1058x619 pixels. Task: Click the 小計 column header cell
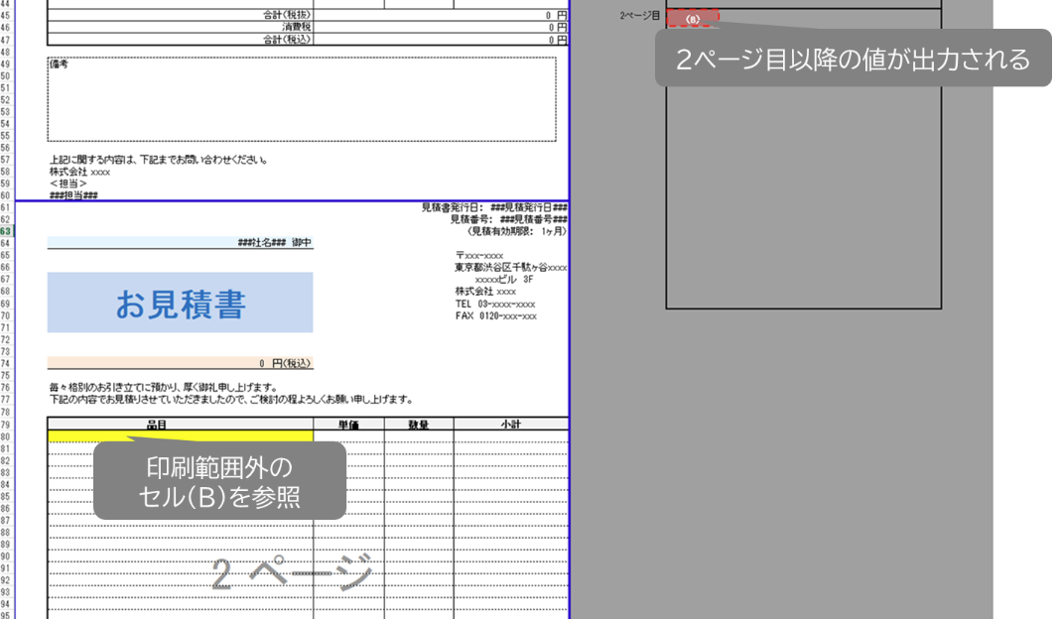pos(510,424)
